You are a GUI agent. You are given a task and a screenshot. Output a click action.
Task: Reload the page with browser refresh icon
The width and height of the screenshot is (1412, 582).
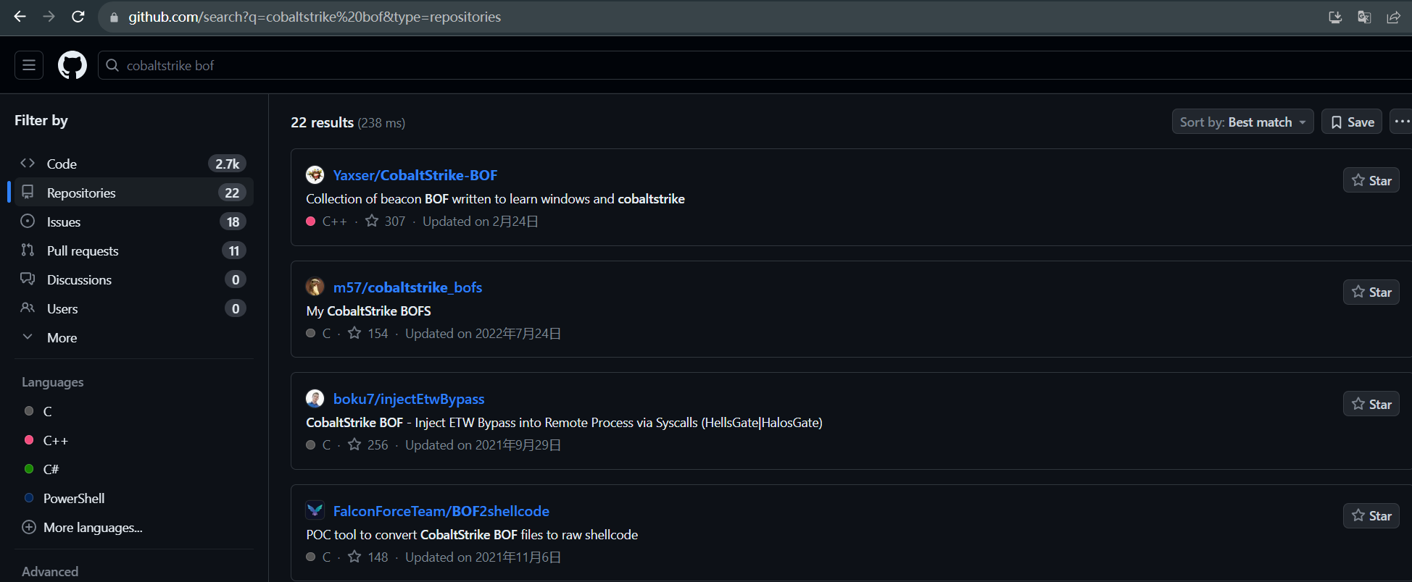[78, 17]
